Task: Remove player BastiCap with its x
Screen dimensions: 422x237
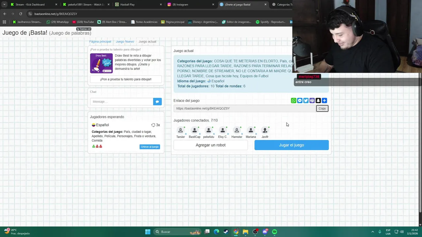Action: pyautogui.click(x=200, y=134)
